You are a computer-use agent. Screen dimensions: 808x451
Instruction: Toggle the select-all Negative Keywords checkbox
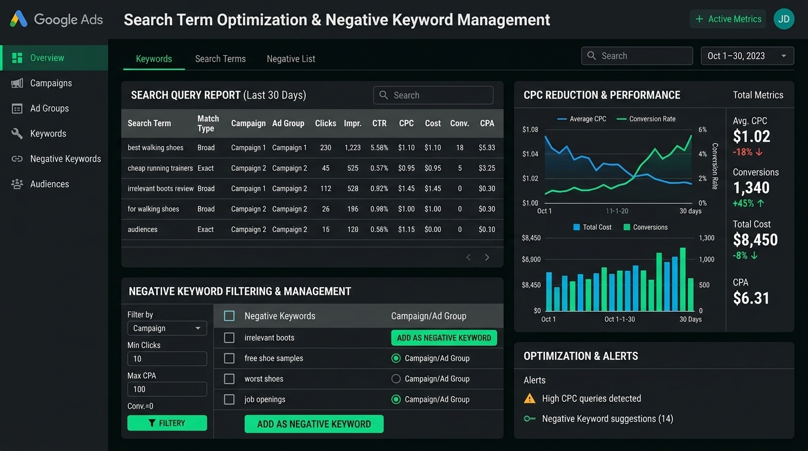coord(230,316)
